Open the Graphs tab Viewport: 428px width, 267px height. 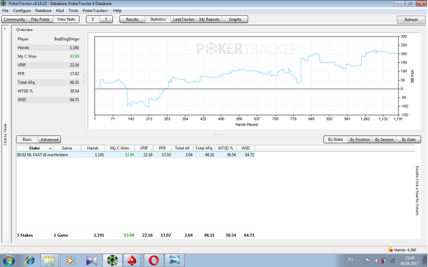tap(235, 20)
